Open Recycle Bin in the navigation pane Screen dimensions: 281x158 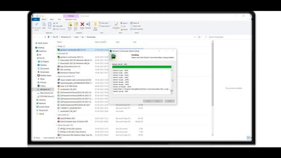click(x=42, y=110)
